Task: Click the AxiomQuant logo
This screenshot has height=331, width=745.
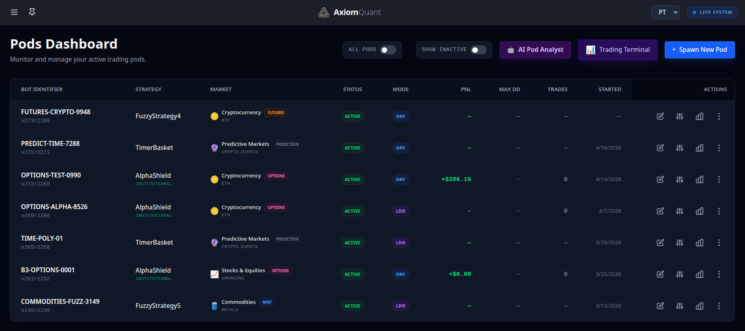Action: pos(349,12)
